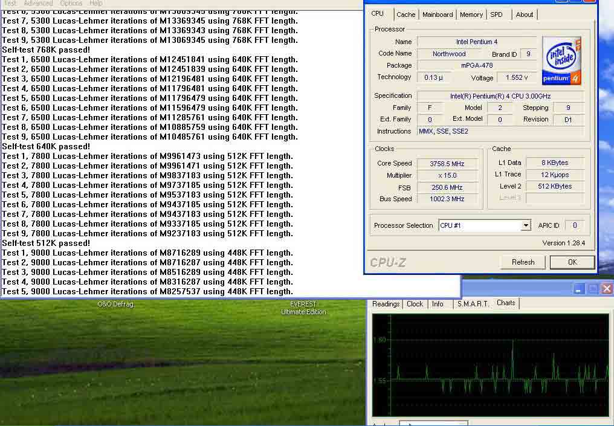This screenshot has height=426, width=614.
Task: Open the Advanced menu in Prime95
Action: [x=38, y=3]
